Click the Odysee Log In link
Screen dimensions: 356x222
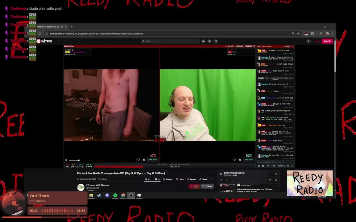[x=317, y=41]
